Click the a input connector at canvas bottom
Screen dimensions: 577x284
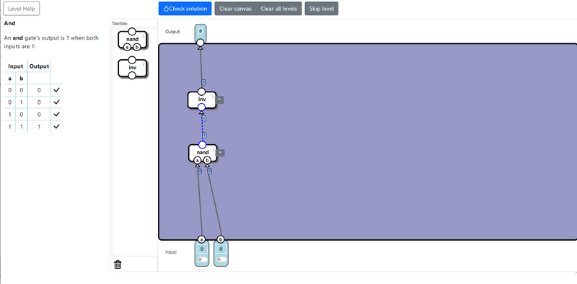tap(201, 239)
